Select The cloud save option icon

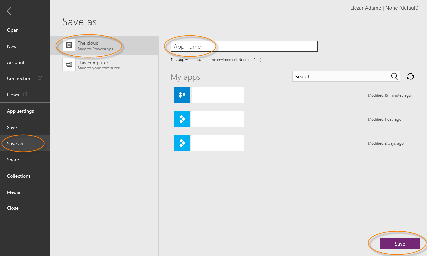click(69, 45)
